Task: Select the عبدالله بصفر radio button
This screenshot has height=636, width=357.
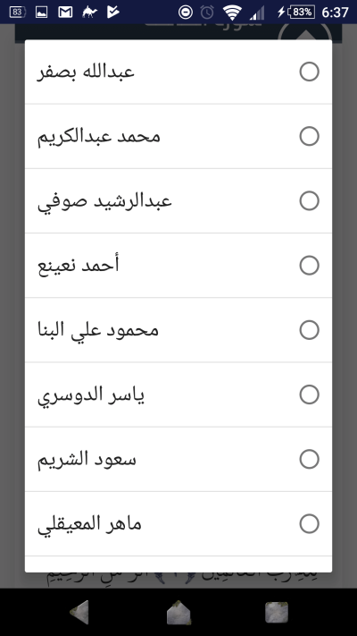Action: [309, 72]
